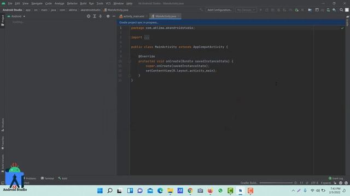350x196 pixels.
Task: Toggle the Gradle tool window on right edge
Action: (348, 21)
